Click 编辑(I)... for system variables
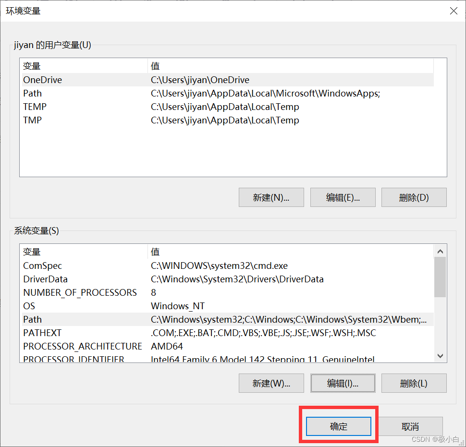Screen dimensions: 466x447 (x=343, y=383)
